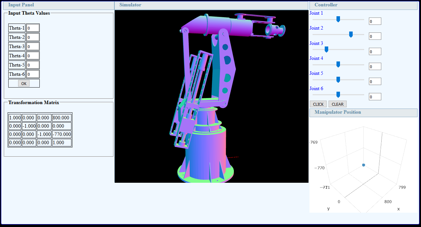Viewport: 421px width, 227px height.
Task: Click the Joint 1 value box
Action: tap(375, 21)
